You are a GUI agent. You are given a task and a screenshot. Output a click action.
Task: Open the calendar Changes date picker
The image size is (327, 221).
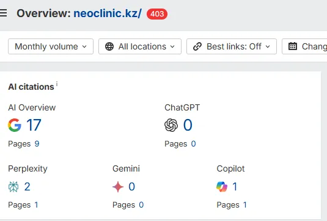pos(304,46)
